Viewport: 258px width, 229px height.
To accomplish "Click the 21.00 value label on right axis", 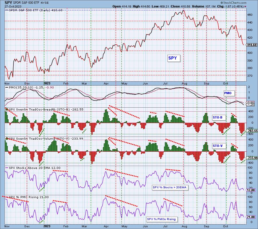I will point(251,217).
